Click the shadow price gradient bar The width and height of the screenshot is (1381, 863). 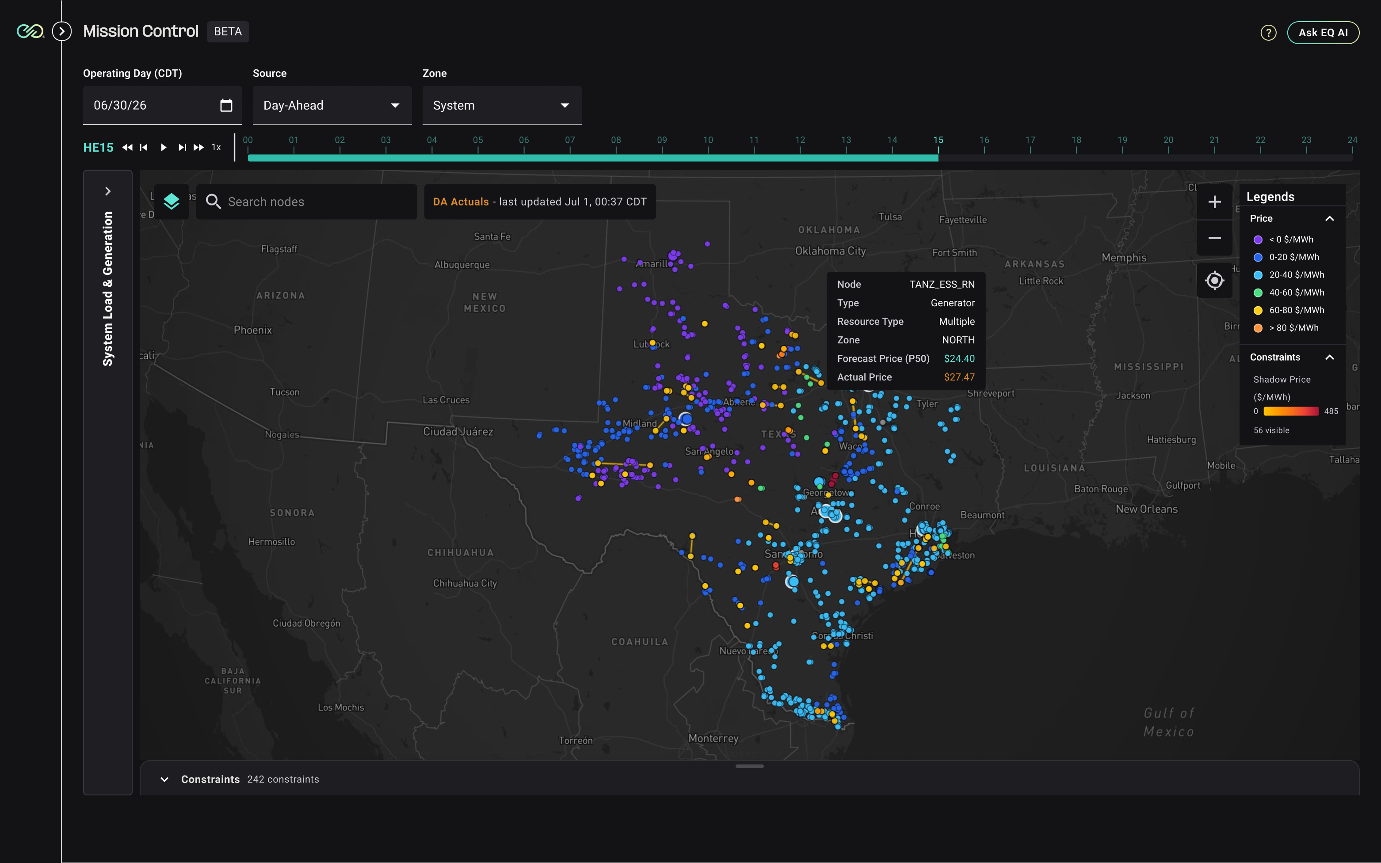1291,411
